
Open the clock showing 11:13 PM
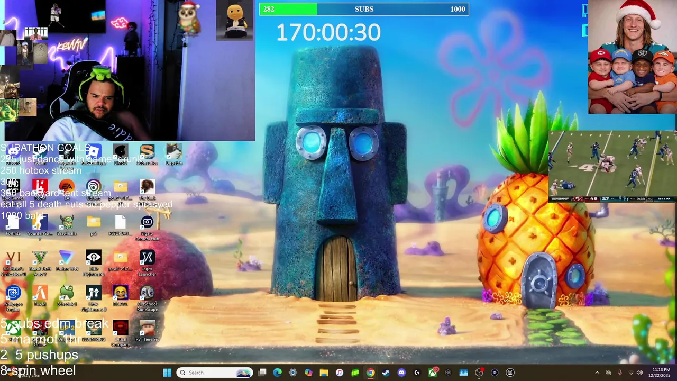pos(661,373)
